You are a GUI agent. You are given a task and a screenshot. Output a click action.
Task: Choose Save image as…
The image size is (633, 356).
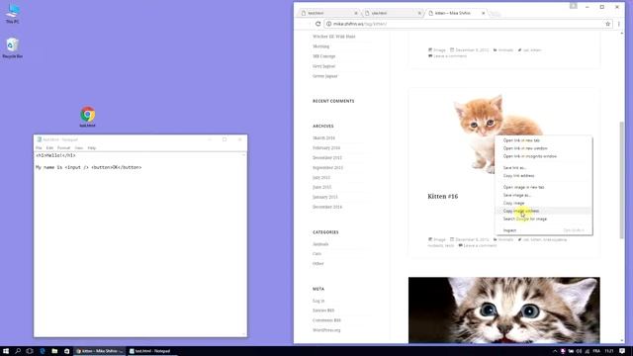pos(543,195)
